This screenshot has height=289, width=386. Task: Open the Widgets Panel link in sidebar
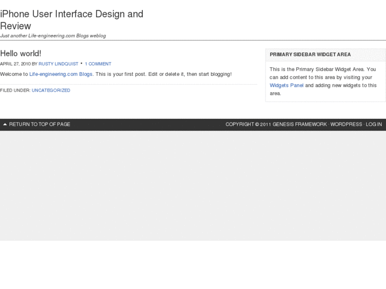(287, 85)
